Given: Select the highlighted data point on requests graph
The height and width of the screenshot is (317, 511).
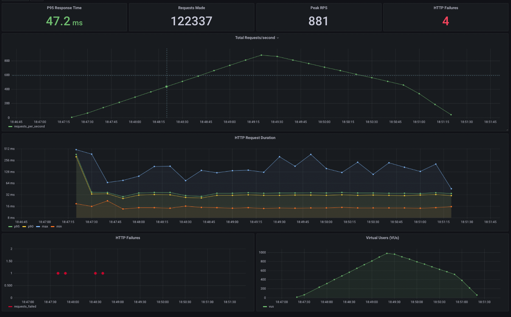Looking at the screenshot, I should [x=167, y=86].
